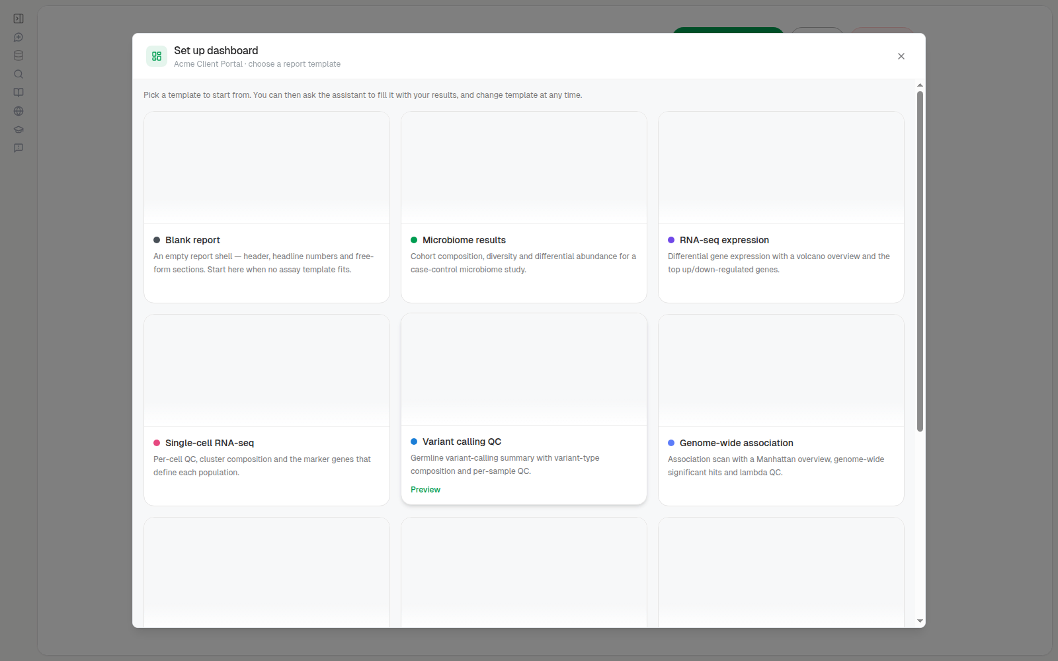The image size is (1058, 661).
Task: Click the scrollbar down arrow in dialog
Action: 920,621
